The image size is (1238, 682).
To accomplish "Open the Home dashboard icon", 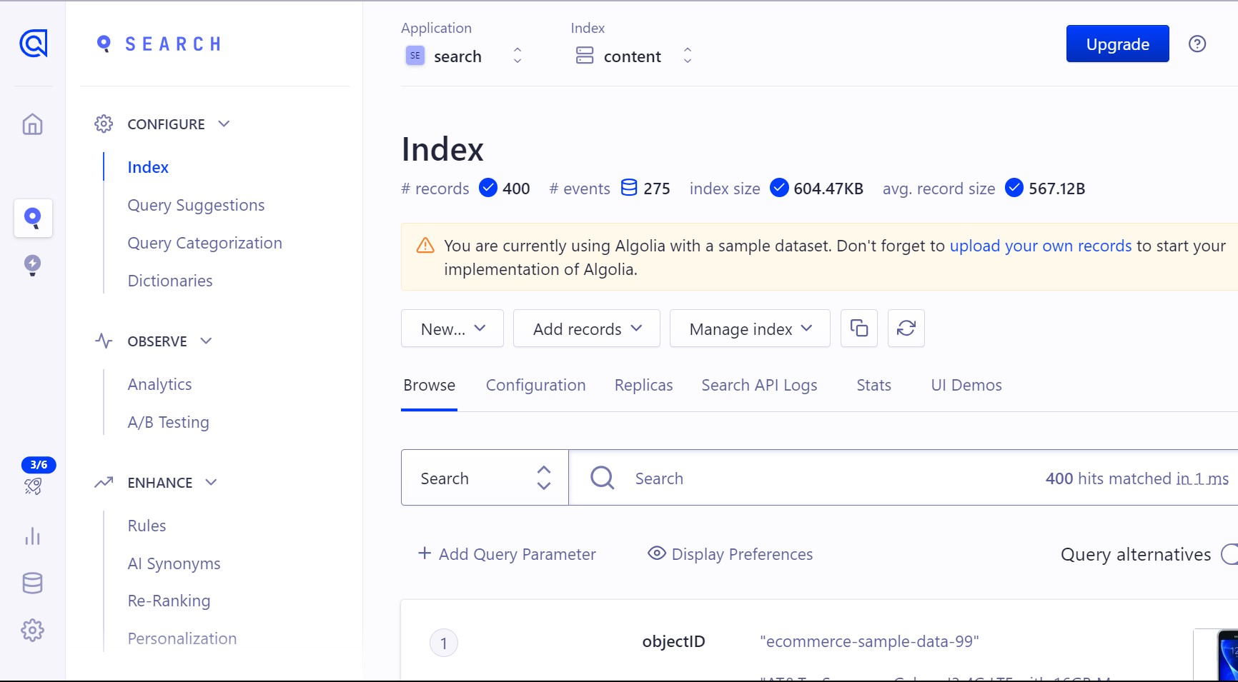I will pos(33,124).
